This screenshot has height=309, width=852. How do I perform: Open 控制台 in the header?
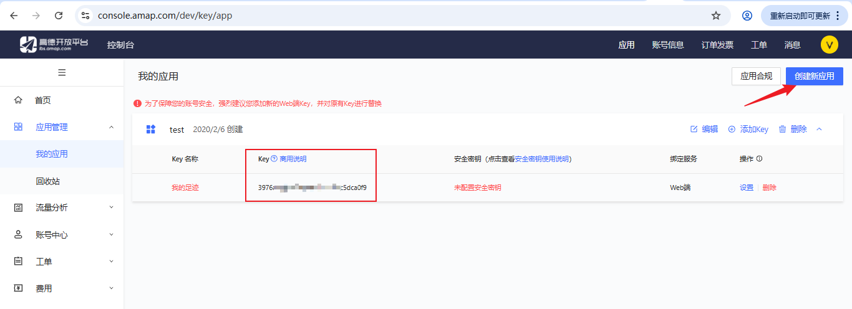pos(120,45)
